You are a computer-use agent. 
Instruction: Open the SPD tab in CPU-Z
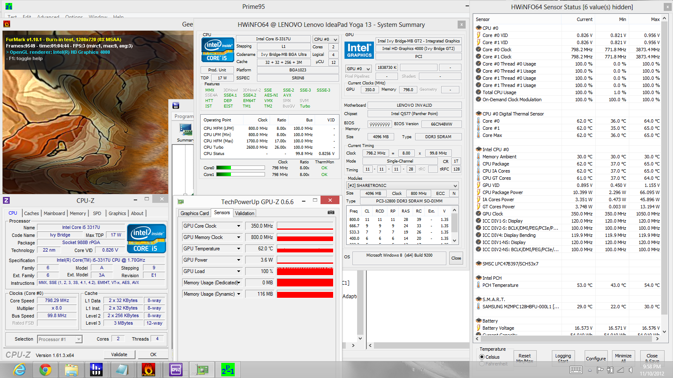[97, 213]
